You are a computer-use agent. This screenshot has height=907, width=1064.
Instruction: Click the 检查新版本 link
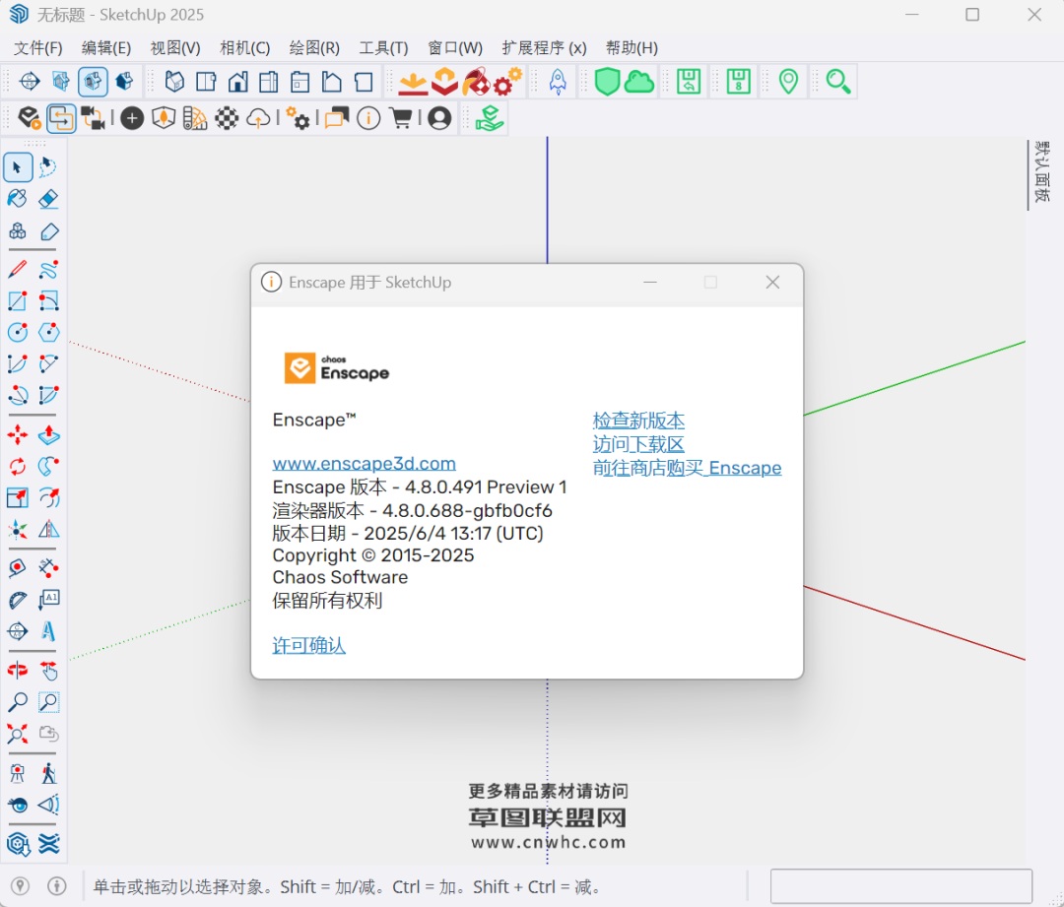pyautogui.click(x=638, y=421)
